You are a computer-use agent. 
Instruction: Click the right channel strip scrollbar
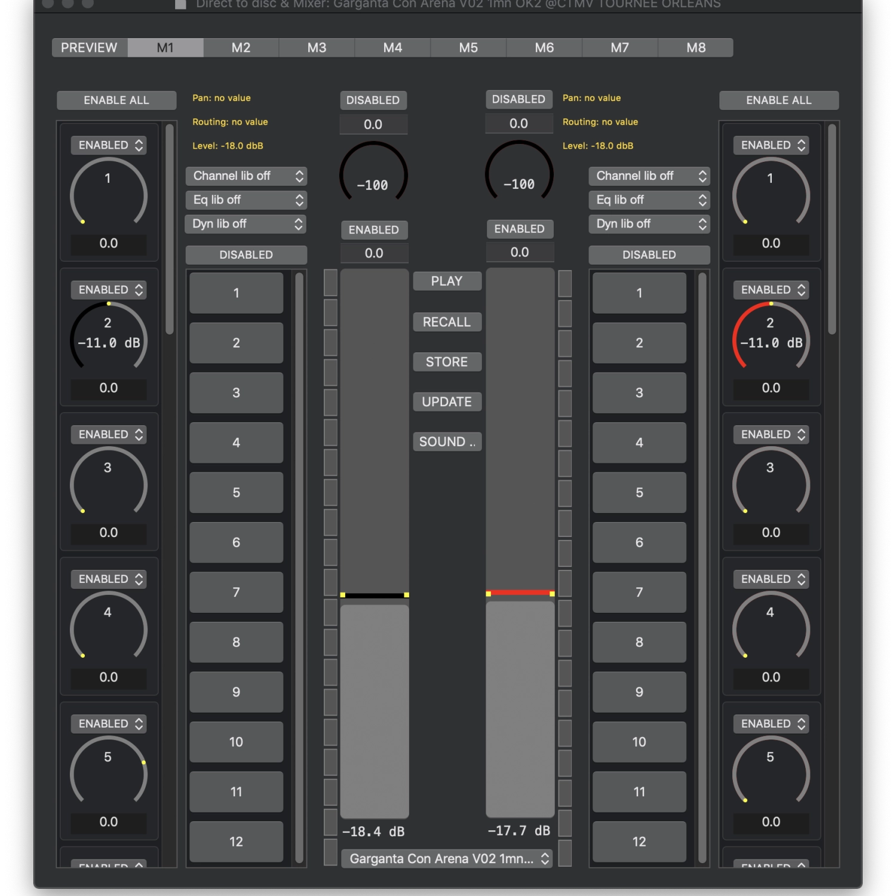click(832, 229)
